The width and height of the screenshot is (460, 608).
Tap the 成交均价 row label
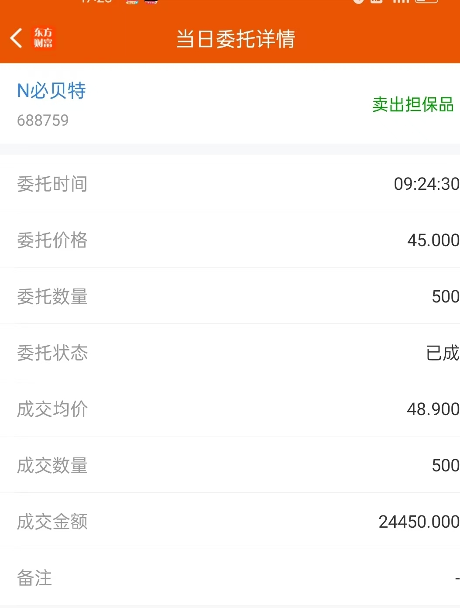[x=52, y=409]
